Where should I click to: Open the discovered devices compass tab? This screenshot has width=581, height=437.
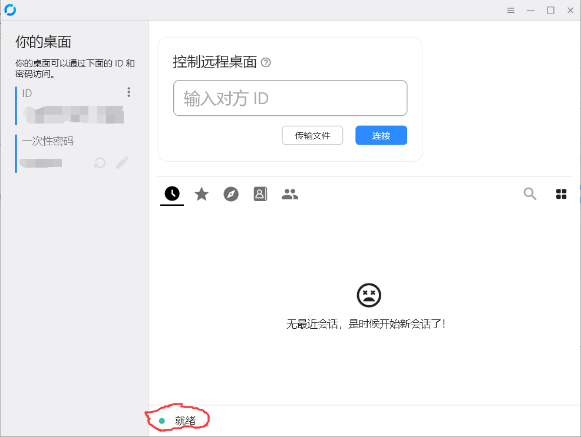[231, 194]
